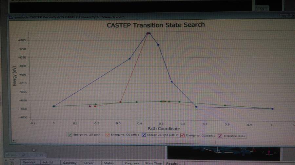Toggle the Energy vs. CG path 1 checkbox
This screenshot has height=165, width=295.
point(108,135)
